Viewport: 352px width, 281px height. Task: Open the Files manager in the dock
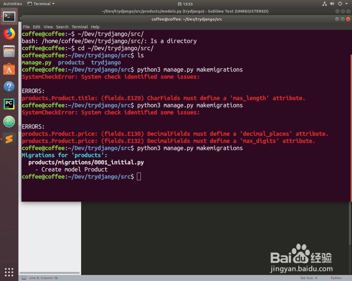point(9,51)
